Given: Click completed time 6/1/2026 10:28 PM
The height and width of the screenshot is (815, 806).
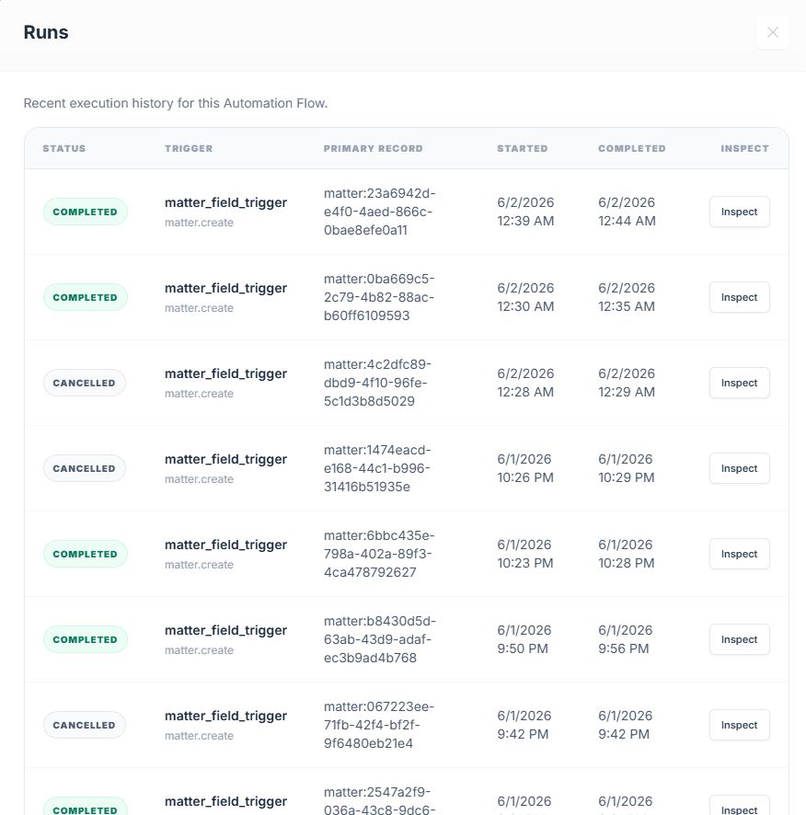Looking at the screenshot, I should click(x=626, y=554).
